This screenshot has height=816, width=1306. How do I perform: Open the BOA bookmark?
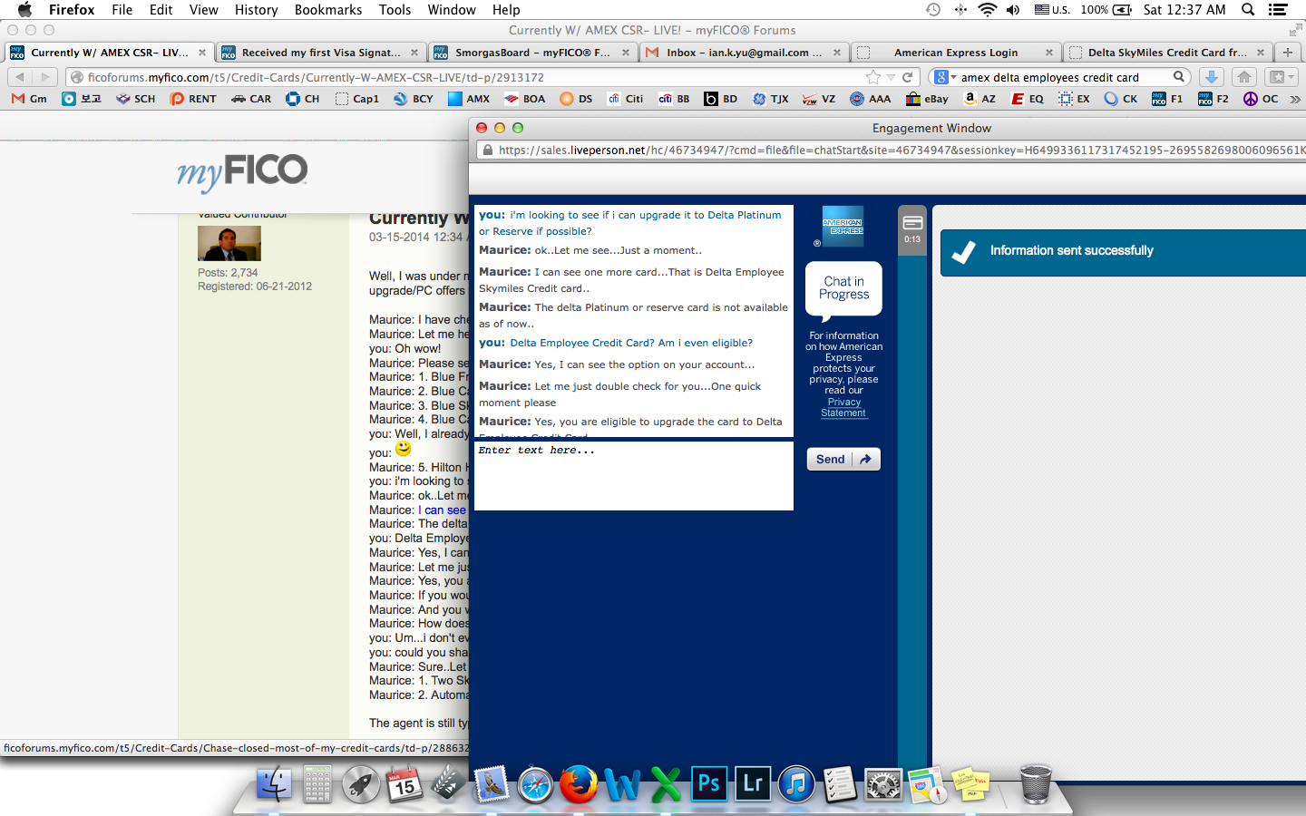click(525, 99)
